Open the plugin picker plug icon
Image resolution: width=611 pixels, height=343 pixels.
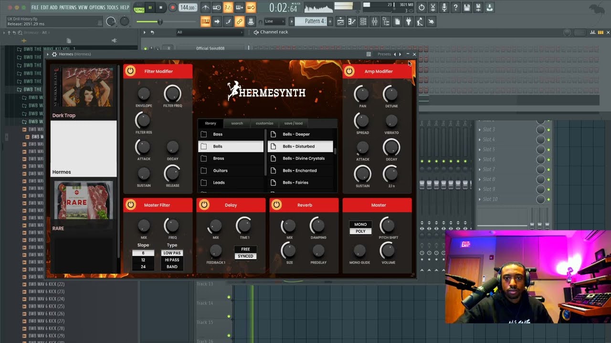[x=409, y=21]
